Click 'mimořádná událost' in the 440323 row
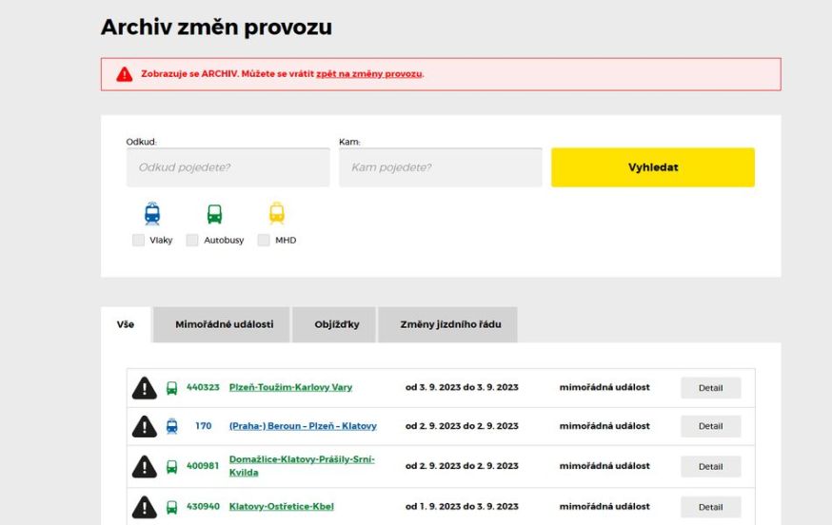The width and height of the screenshot is (832, 525). (604, 388)
